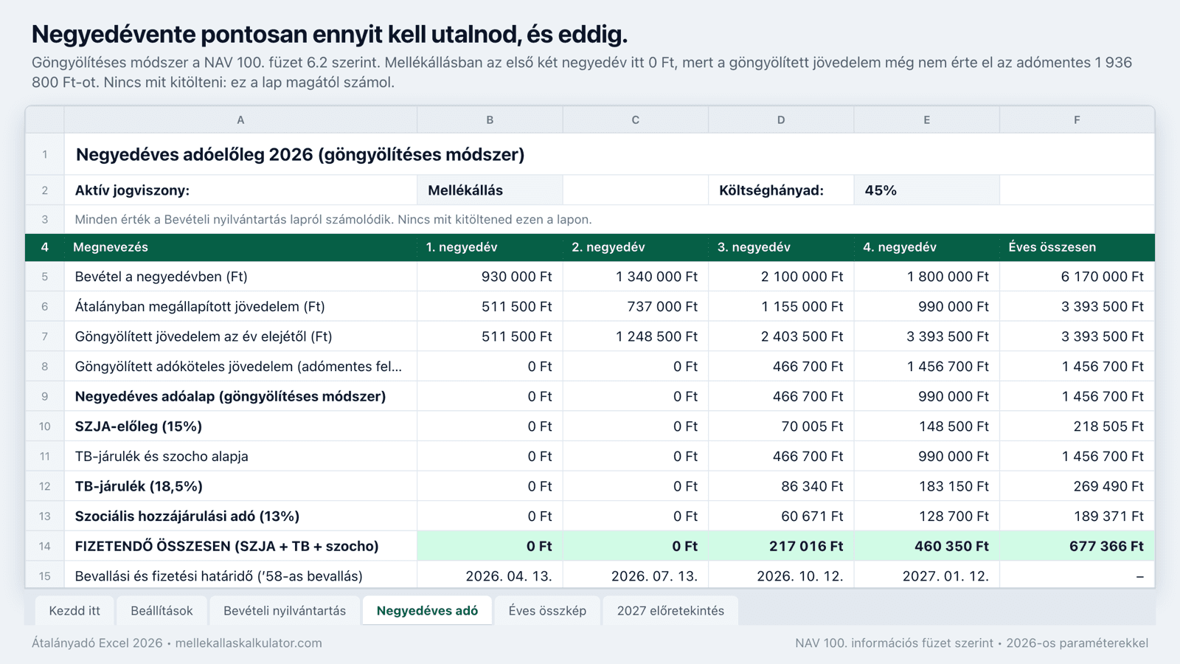Select the 218 505 Ft SZJA total
This screenshot has height=664, width=1180.
[1077, 426]
